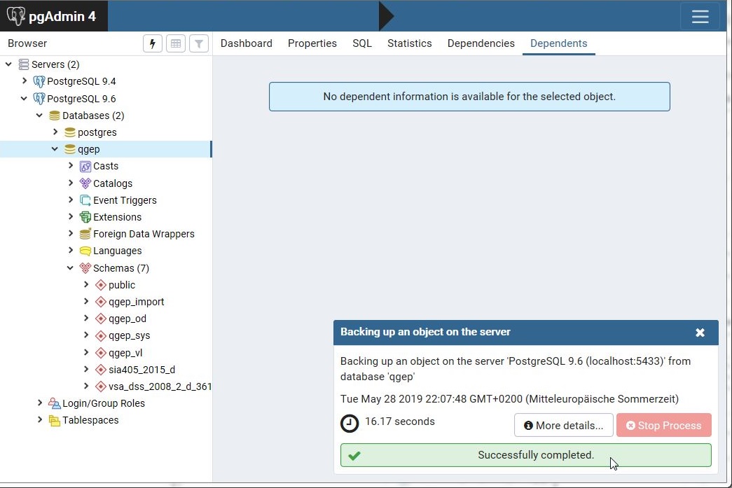Click the Event Triggers node icon
Viewport: 732px width, 488px height.
coord(85,200)
